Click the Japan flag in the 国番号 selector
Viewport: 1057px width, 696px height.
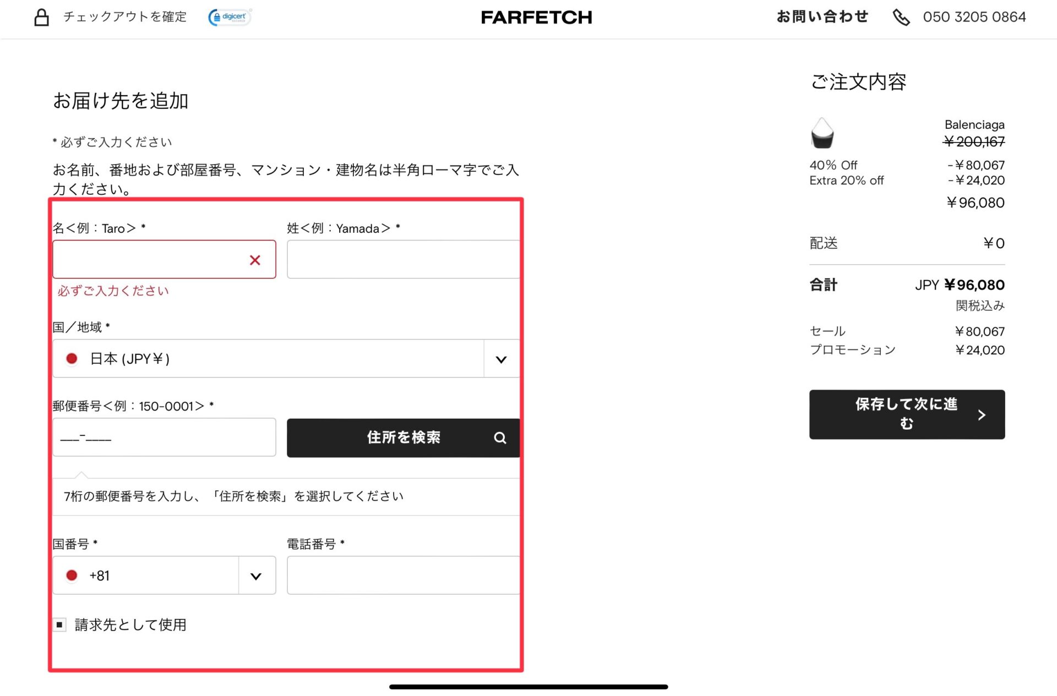pyautogui.click(x=72, y=576)
